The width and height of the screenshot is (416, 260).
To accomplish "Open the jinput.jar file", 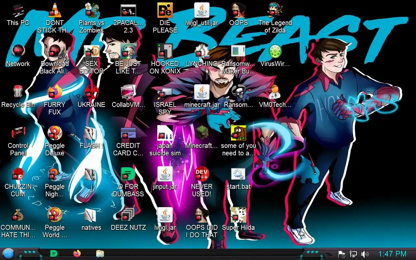I will click(165, 175).
